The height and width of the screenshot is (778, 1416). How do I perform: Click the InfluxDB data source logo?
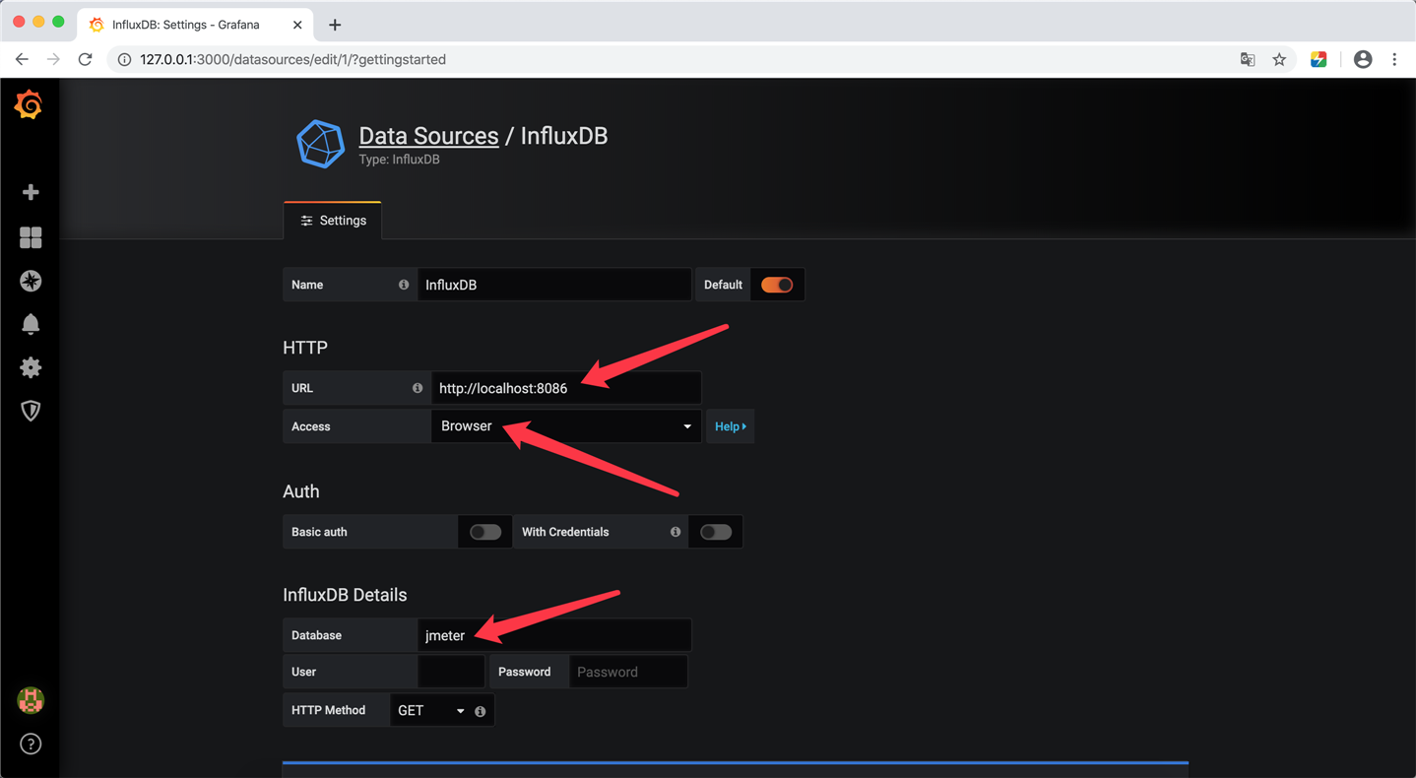(321, 144)
